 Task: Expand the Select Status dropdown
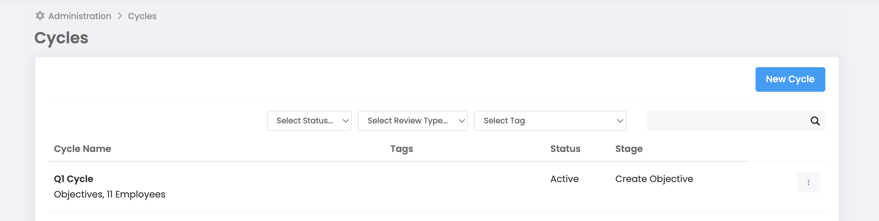tap(309, 121)
